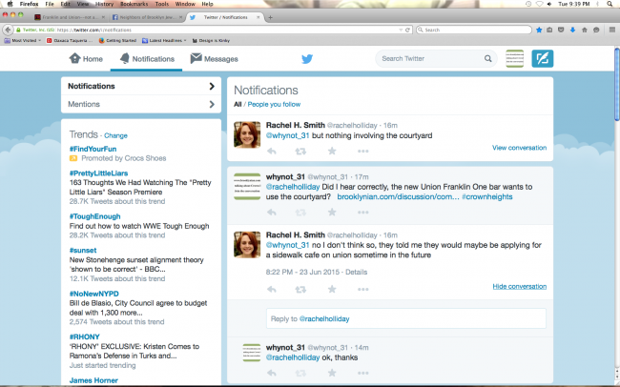Favorite whynot_31's Union Franklin tweet
The image size is (620, 387).
(x=332, y=213)
